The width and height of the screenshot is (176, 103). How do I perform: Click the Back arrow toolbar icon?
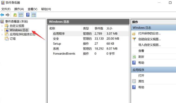[2, 15]
